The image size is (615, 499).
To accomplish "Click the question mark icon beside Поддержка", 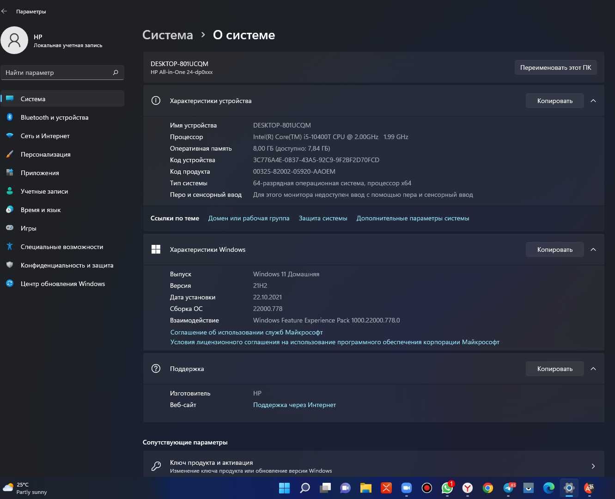I will tap(156, 369).
